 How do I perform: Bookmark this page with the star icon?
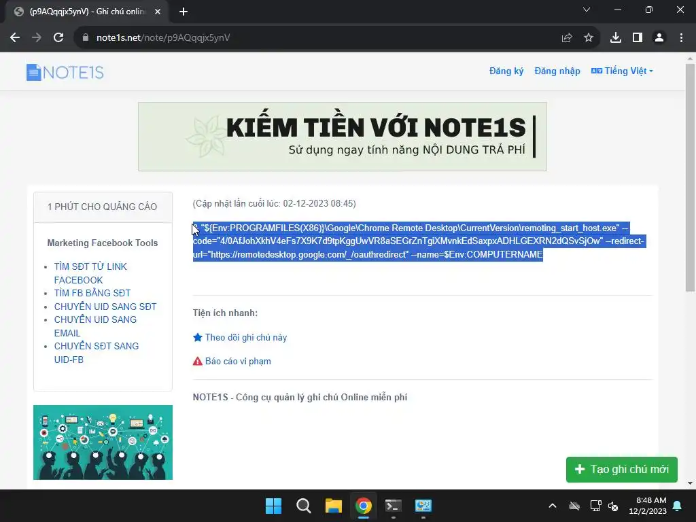(589, 38)
